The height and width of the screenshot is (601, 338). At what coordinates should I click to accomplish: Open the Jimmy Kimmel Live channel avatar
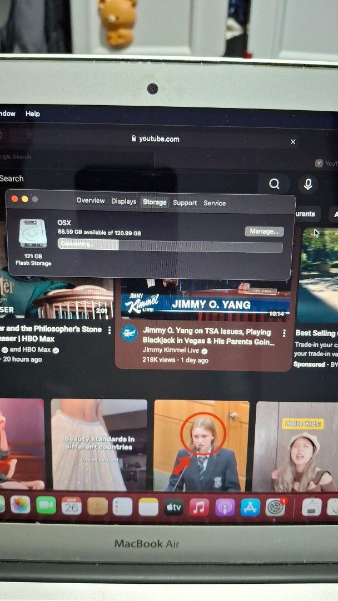coord(130,333)
